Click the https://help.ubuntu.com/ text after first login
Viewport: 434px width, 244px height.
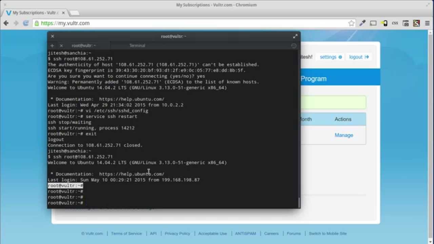click(x=132, y=99)
